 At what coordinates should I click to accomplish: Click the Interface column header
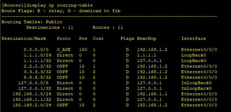[x=194, y=39]
